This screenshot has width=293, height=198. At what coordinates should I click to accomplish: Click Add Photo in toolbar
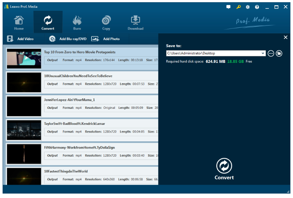[x=106, y=39]
